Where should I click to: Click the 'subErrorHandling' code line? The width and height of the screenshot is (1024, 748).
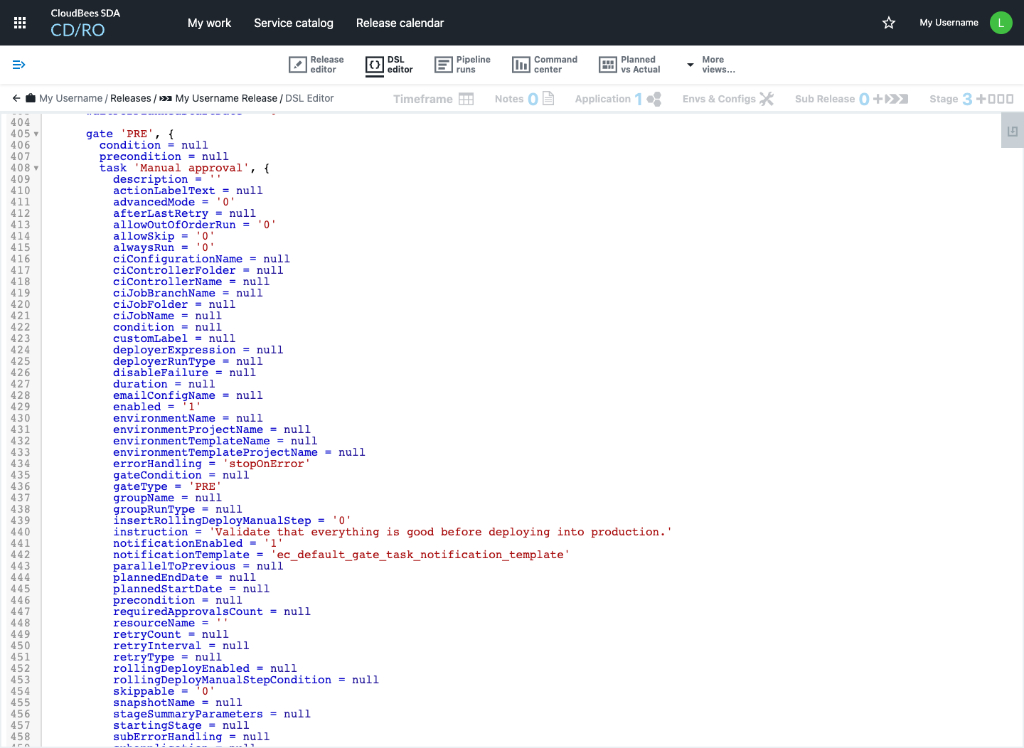click(191, 737)
